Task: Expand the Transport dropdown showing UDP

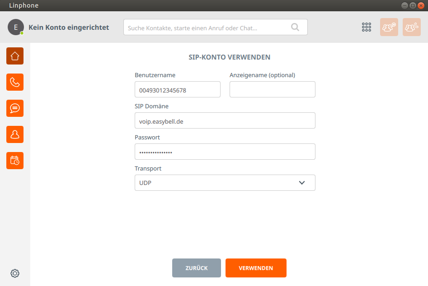Action: tap(217, 183)
